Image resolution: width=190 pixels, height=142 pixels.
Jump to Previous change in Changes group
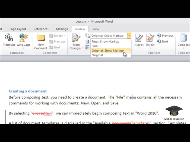coord(165,36)
